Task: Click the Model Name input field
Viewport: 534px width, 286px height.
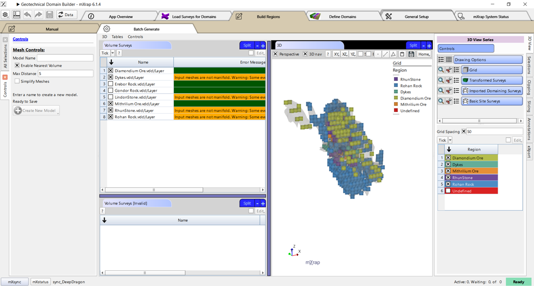Action: 65,58
